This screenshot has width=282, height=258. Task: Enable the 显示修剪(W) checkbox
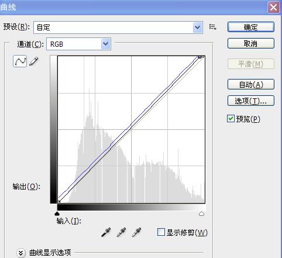[161, 232]
